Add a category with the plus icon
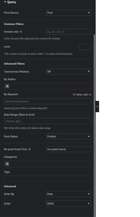 pyautogui.click(x=7, y=164)
